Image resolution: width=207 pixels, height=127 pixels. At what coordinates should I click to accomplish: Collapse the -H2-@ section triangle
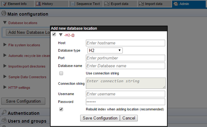[x=61, y=35]
